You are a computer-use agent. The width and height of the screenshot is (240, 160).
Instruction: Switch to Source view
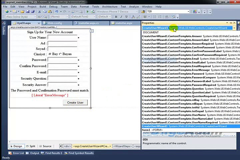coord(45,146)
